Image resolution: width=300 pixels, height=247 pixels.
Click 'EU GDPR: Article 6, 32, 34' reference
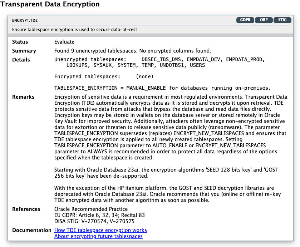click(99, 215)
